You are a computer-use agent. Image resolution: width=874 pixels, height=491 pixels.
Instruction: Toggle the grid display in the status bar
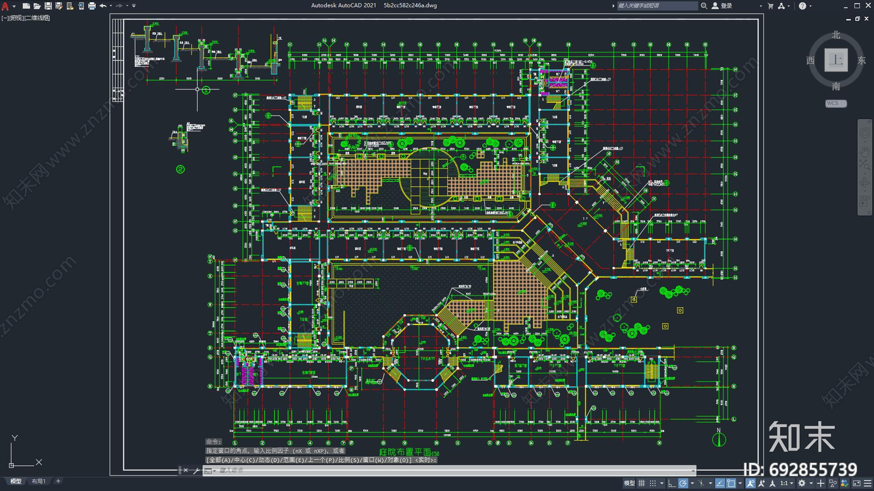[x=641, y=482]
